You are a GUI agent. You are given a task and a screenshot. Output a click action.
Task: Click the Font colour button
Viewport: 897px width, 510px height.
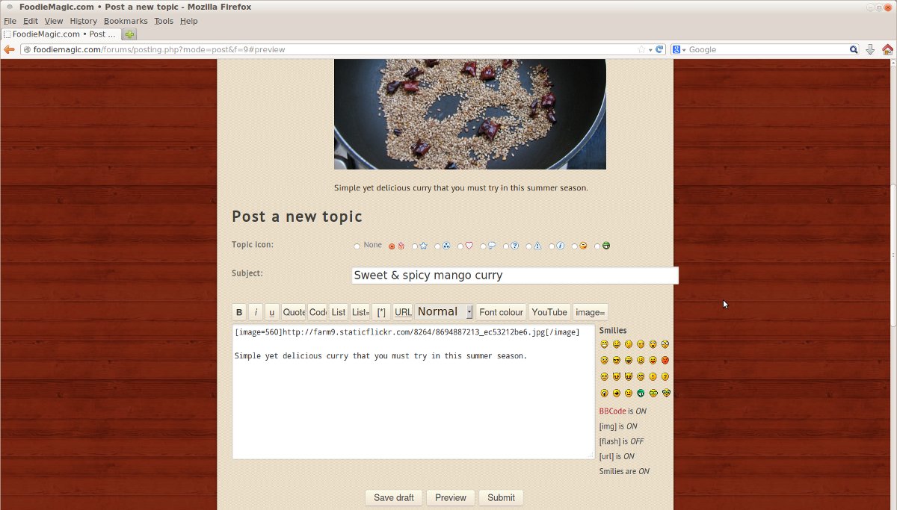501,312
